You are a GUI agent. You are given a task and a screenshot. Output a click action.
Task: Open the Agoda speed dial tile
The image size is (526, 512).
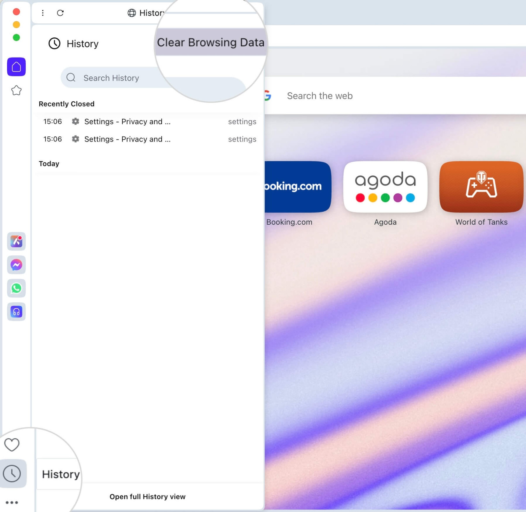385,187
